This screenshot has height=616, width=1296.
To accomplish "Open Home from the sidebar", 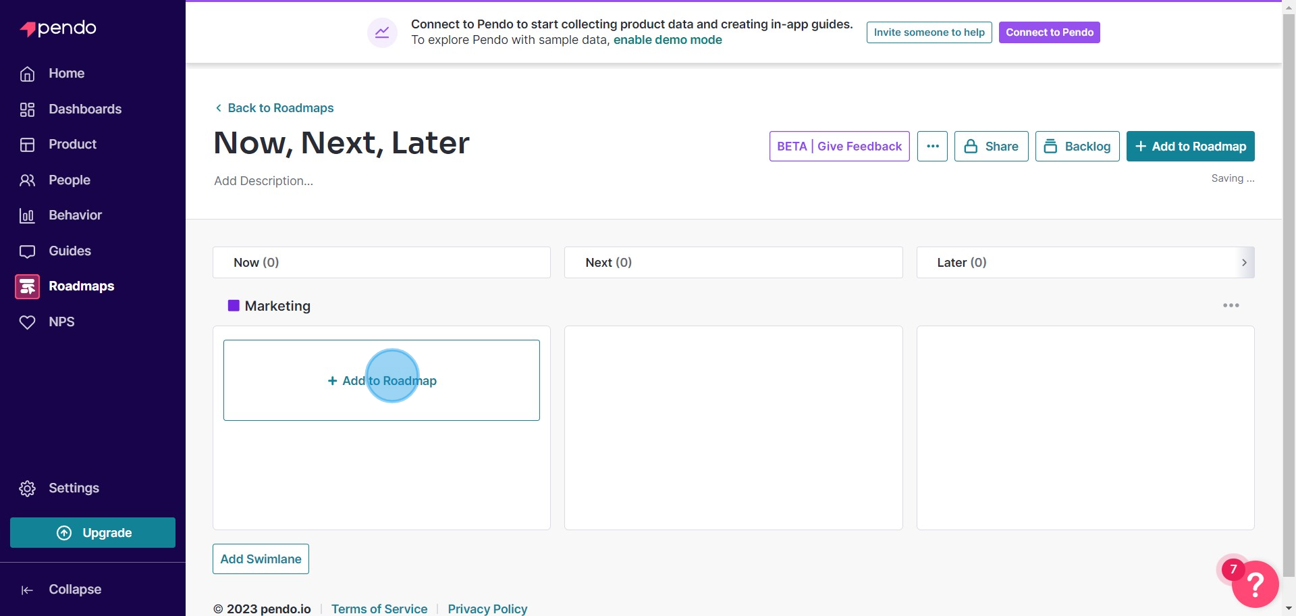I will point(66,74).
